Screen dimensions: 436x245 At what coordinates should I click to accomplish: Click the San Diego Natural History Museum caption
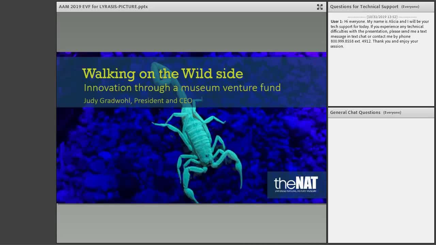click(x=296, y=191)
